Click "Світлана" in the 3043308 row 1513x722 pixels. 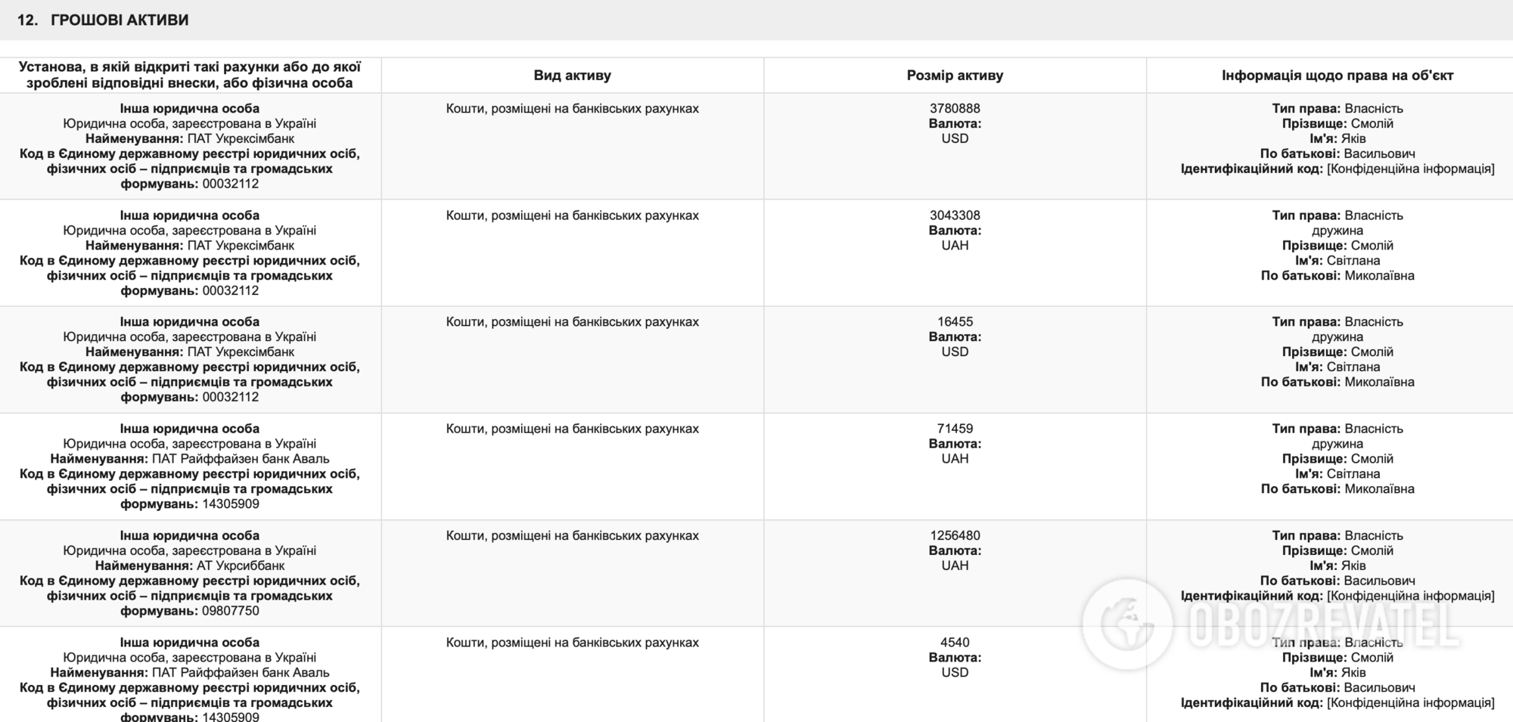click(x=1353, y=261)
